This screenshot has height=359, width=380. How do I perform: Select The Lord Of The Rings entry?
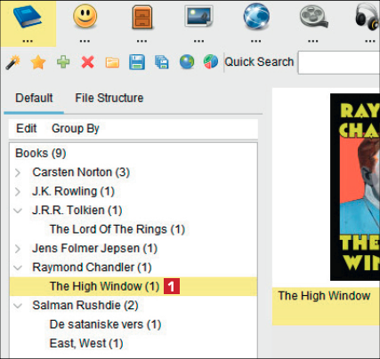117,229
